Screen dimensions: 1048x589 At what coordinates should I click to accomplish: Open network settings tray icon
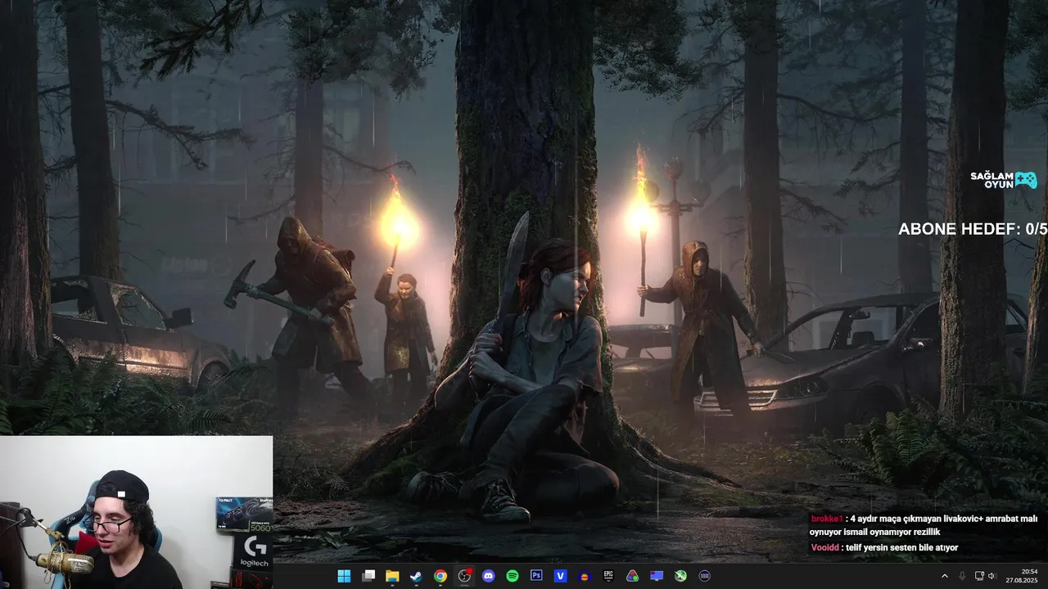979,576
